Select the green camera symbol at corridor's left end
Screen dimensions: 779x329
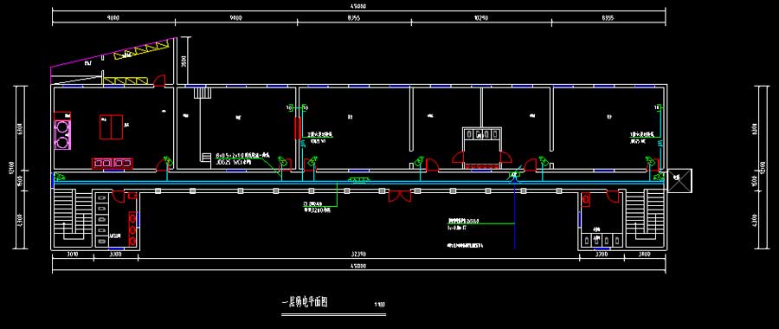(60, 176)
